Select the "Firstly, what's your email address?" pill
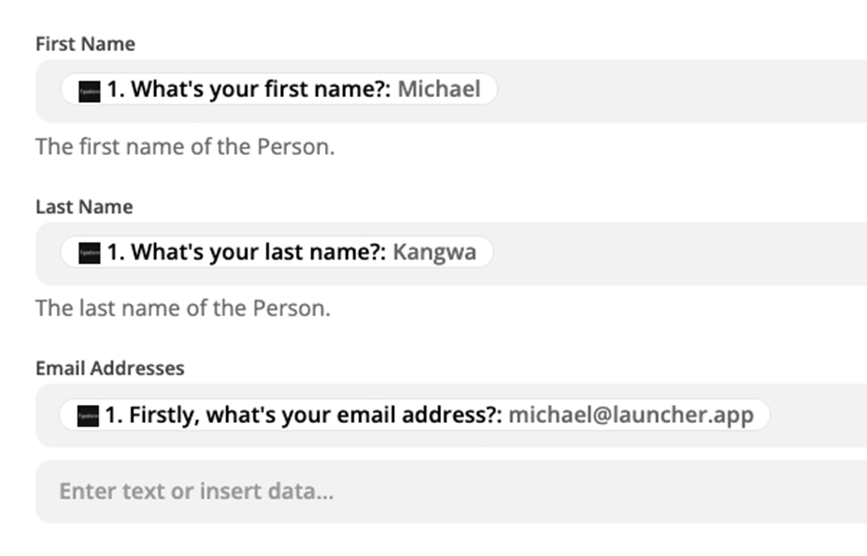The height and width of the screenshot is (556, 867). click(x=415, y=415)
